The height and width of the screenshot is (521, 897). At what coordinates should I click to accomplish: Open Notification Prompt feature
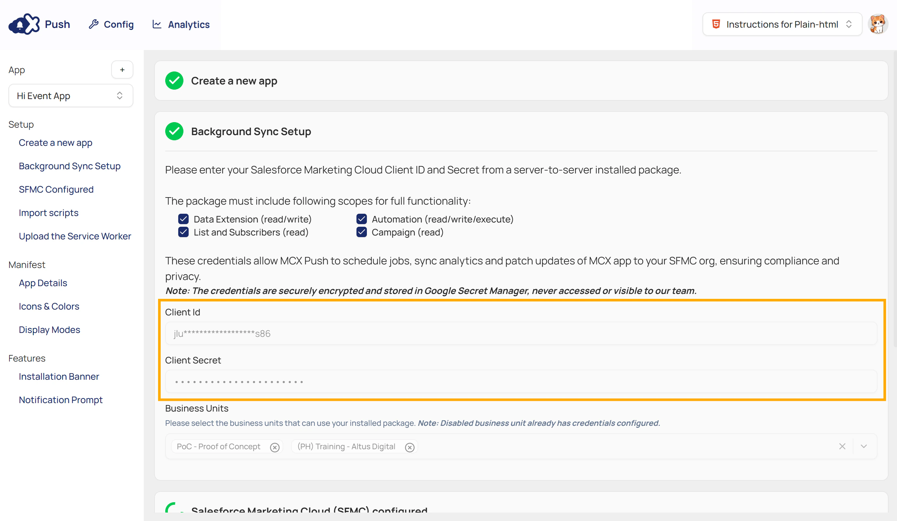click(61, 400)
